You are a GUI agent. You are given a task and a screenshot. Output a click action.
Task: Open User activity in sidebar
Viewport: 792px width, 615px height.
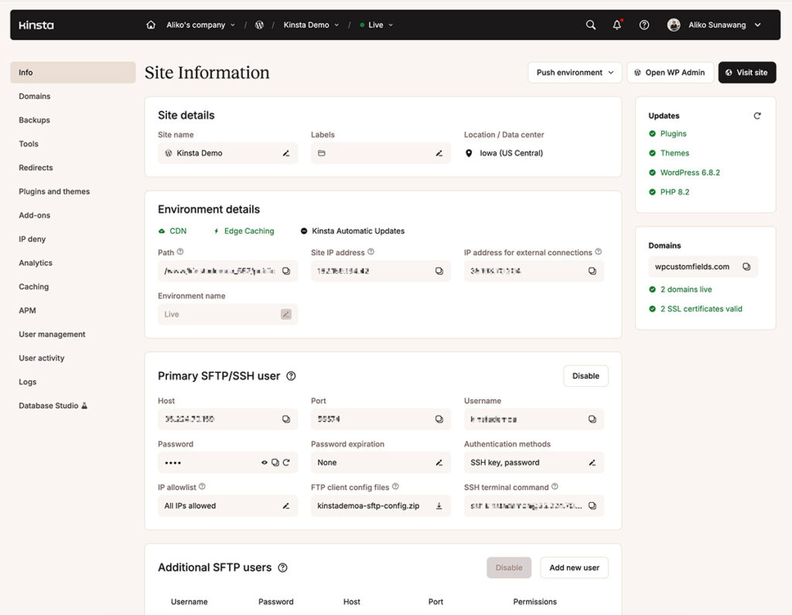(42, 357)
